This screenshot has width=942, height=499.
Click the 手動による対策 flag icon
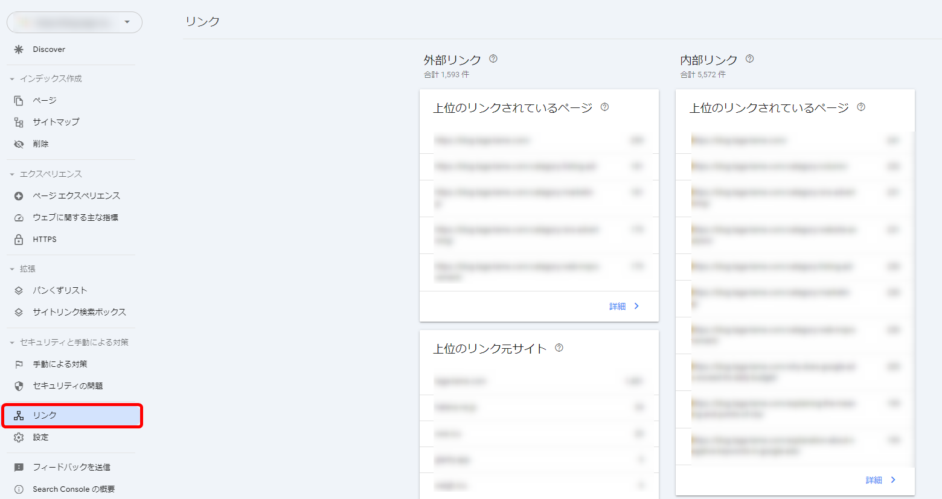point(19,364)
